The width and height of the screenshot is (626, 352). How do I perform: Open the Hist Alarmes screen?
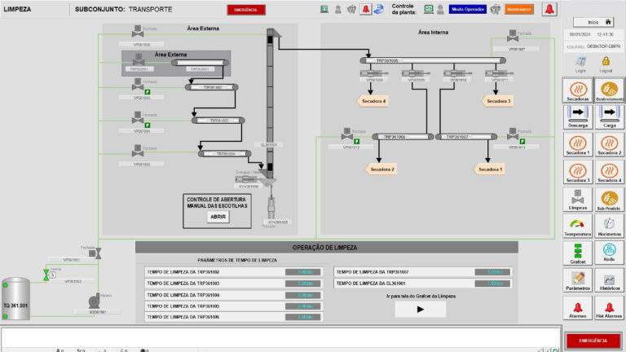tap(609, 308)
